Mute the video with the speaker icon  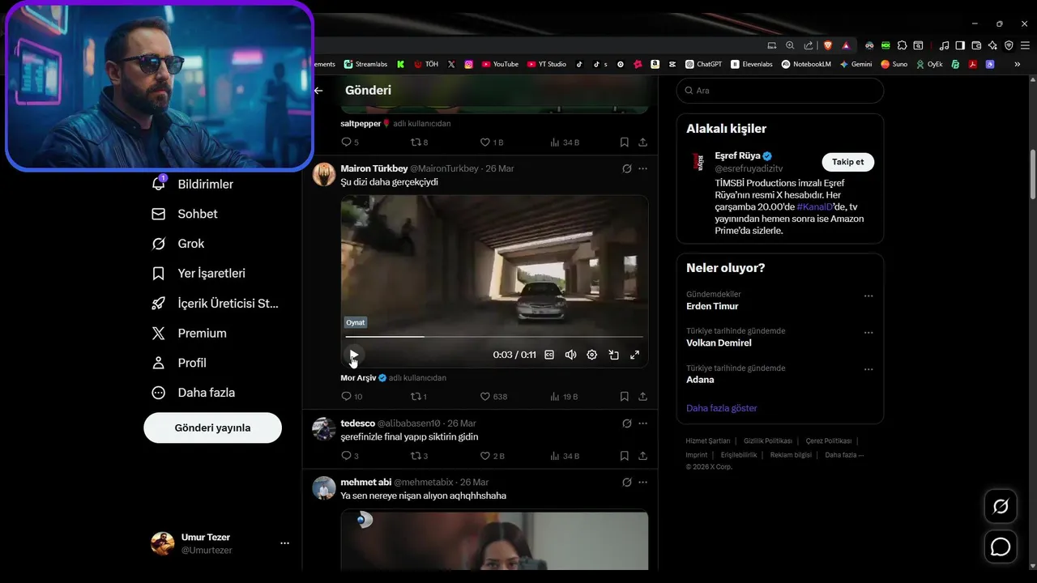(x=570, y=355)
